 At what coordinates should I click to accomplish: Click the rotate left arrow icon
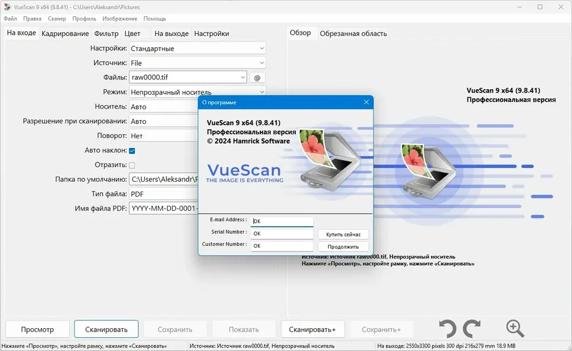448,329
